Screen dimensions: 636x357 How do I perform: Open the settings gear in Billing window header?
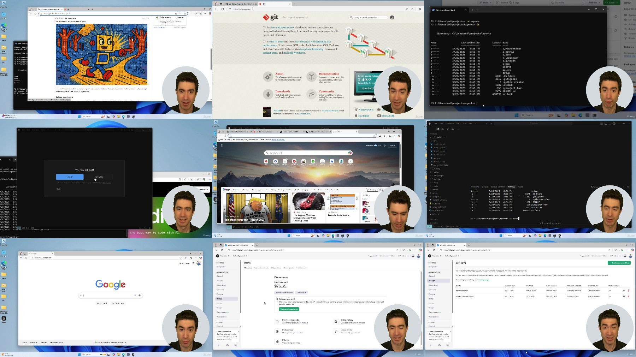(x=413, y=256)
